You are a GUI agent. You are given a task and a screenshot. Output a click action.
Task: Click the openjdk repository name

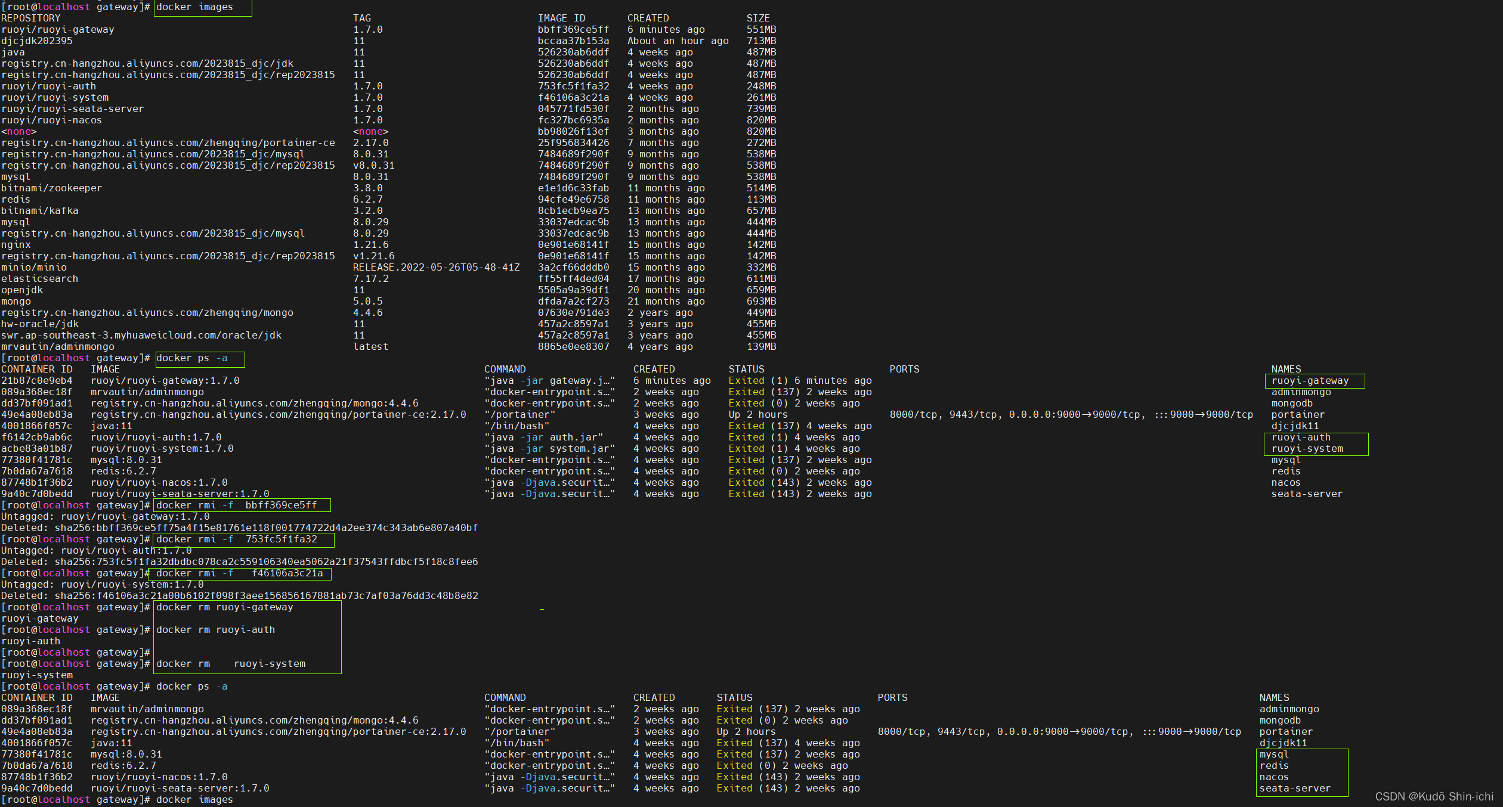[22, 290]
